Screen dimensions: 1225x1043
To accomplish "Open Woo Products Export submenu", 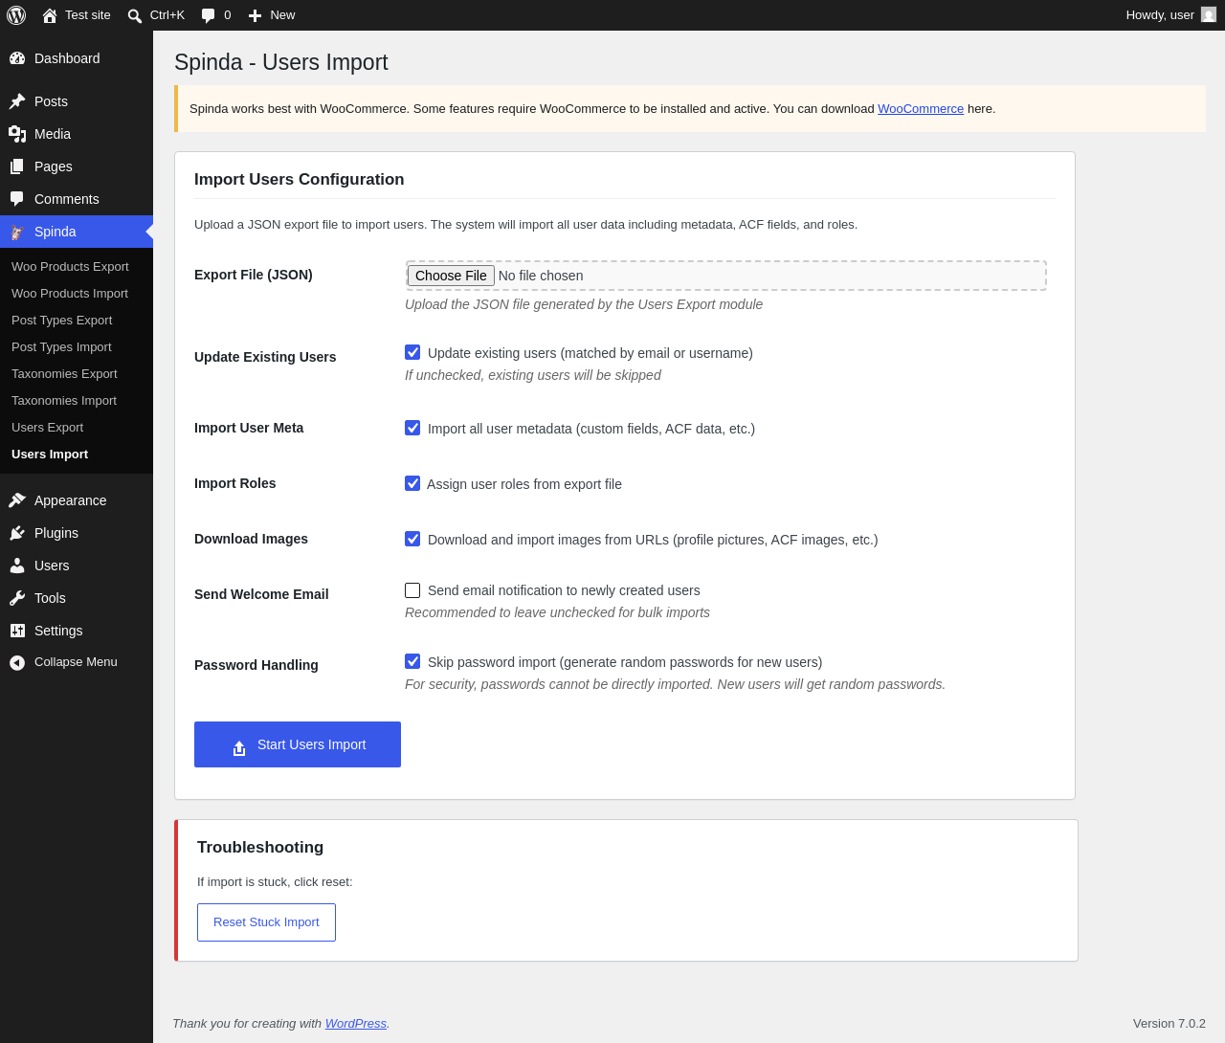I will coord(77,267).
